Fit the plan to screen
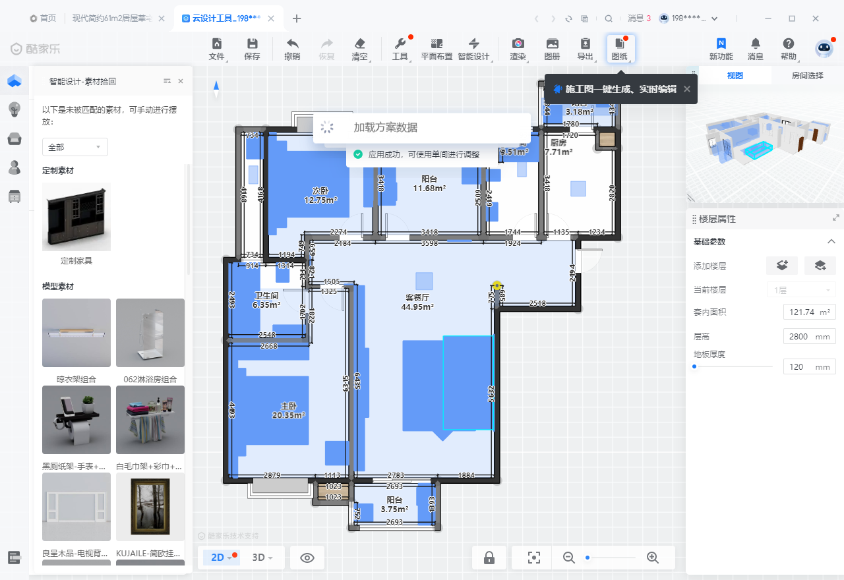This screenshot has height=580, width=844. click(x=534, y=558)
